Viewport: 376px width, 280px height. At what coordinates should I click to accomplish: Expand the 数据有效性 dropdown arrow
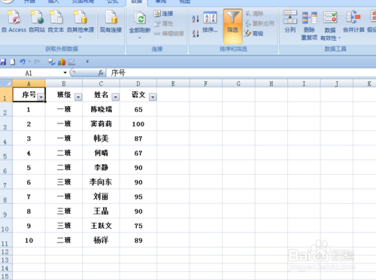339,38
